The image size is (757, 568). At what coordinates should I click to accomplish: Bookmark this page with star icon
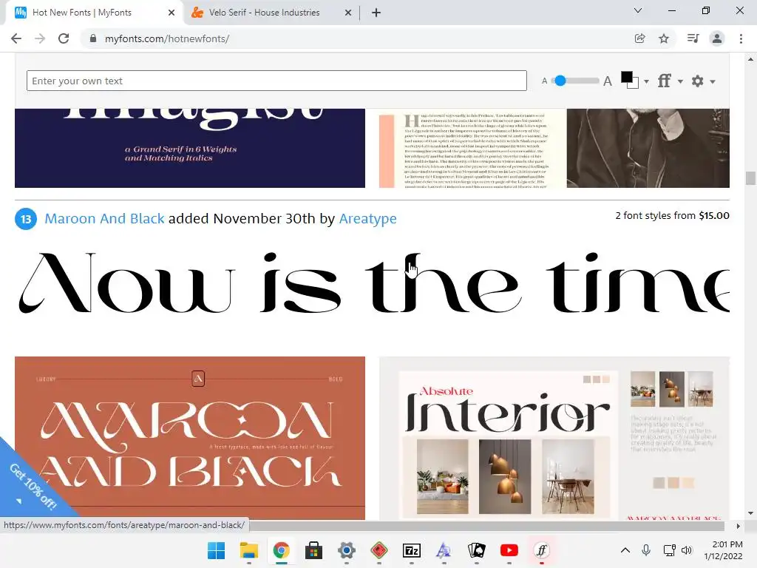(664, 38)
